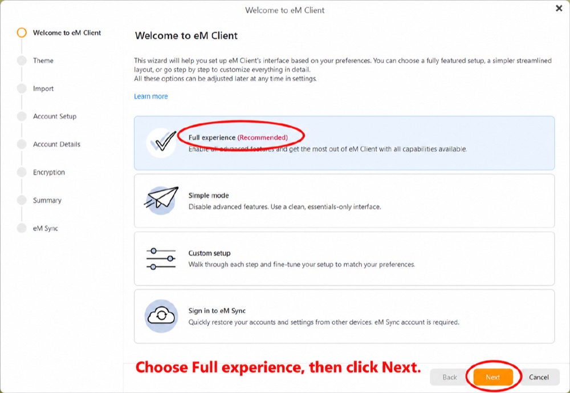Click the checkmark icon for Full experience
The width and height of the screenshot is (570, 393).
point(161,143)
